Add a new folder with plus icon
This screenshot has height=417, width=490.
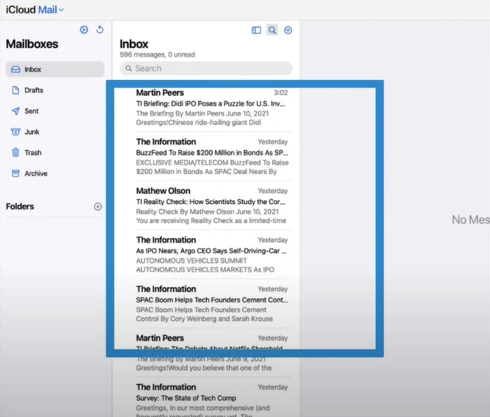98,206
